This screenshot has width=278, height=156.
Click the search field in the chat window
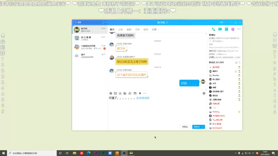88,23
